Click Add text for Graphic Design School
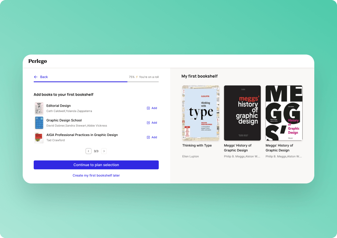 tap(154, 123)
